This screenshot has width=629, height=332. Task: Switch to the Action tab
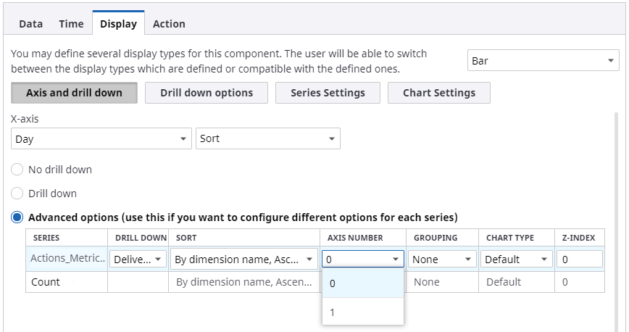(169, 24)
